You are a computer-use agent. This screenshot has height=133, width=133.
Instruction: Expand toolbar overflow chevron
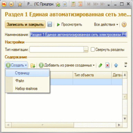click(x=126, y=65)
